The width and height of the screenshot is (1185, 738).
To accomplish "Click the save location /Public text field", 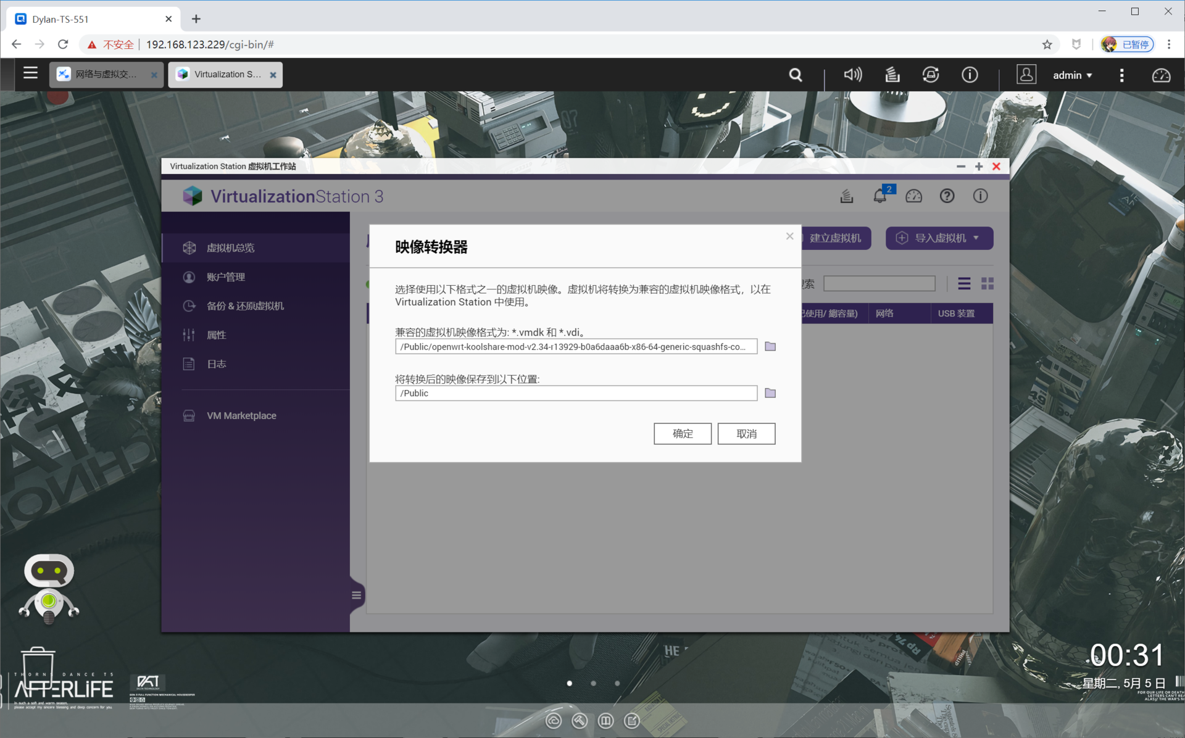I will pyautogui.click(x=575, y=393).
